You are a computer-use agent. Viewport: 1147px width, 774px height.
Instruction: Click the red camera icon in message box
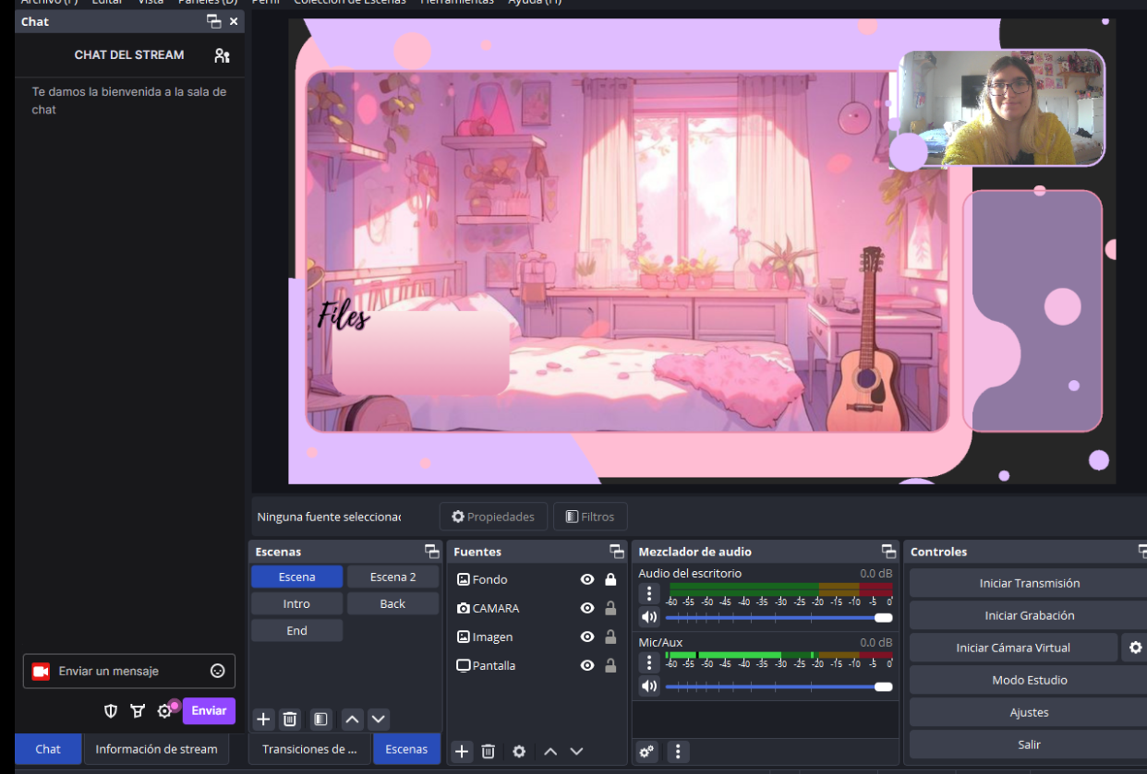click(x=41, y=672)
